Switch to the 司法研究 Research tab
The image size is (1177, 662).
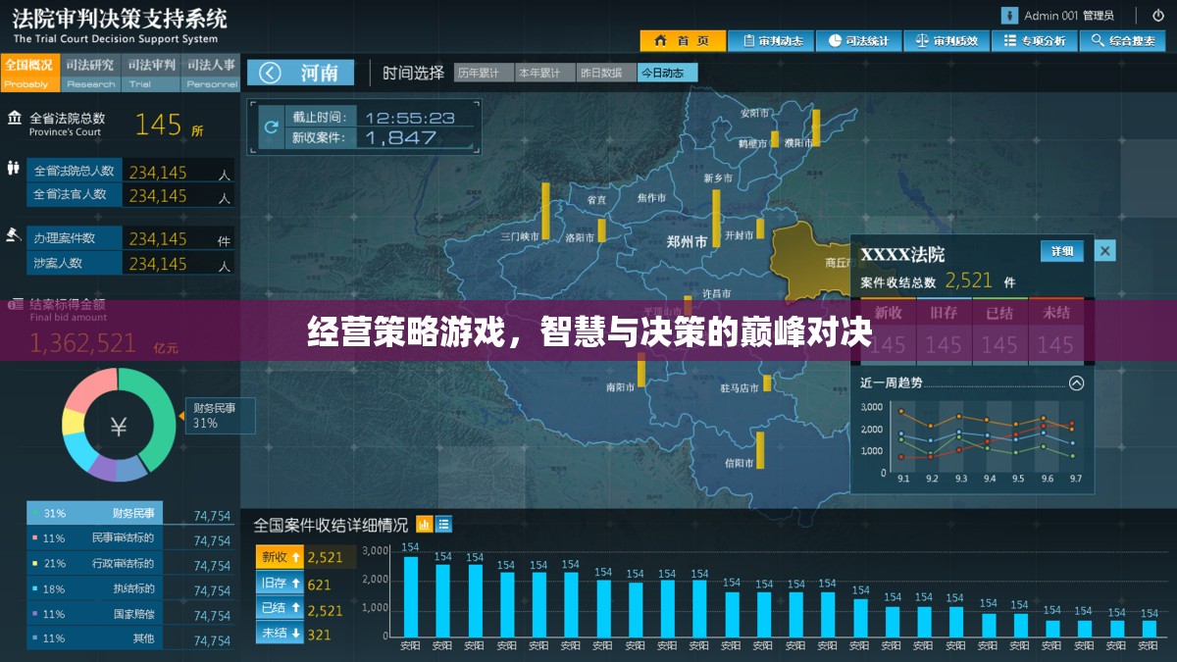click(90, 72)
